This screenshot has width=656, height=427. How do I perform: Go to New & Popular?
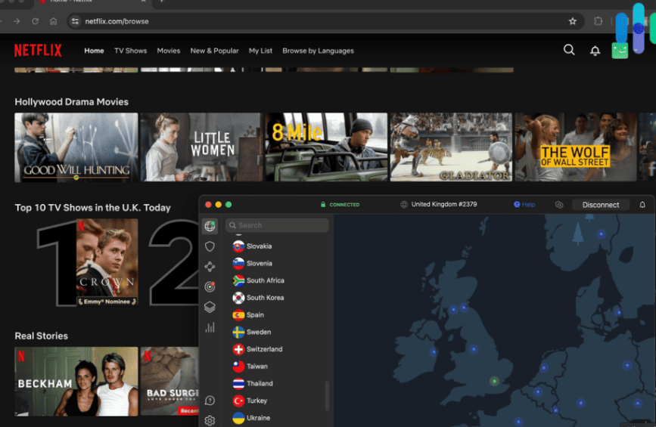point(214,51)
